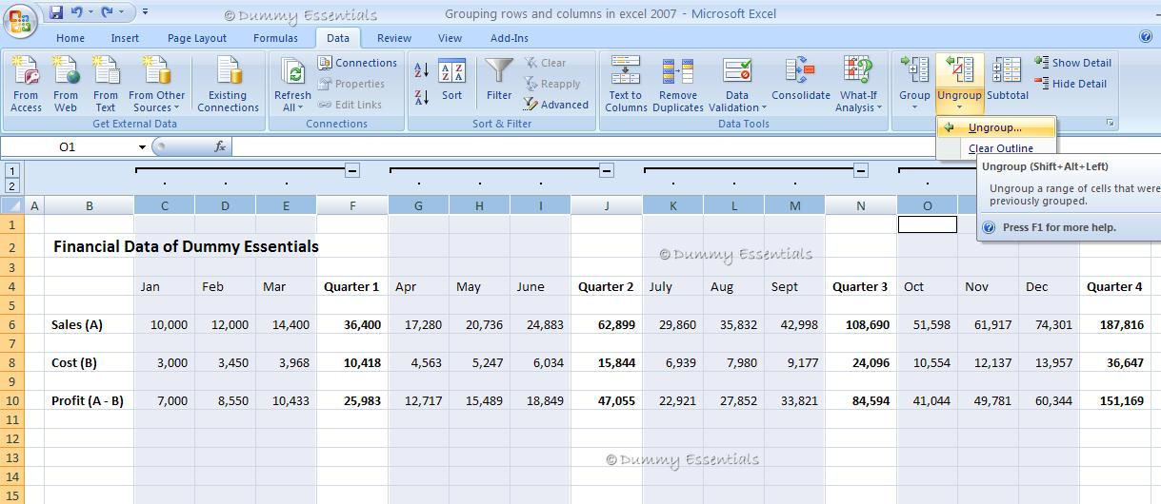Screen dimensions: 1161x504
Task: Click Insert Function fx button
Action: (220, 146)
